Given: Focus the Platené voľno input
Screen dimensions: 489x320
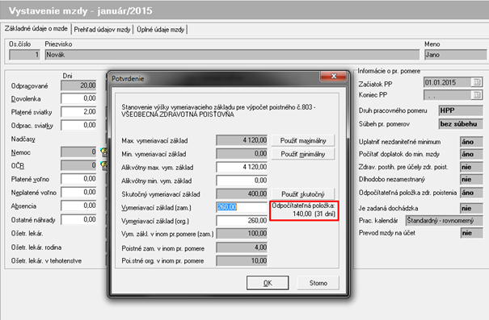Looking at the screenshot, I should (x=78, y=179).
